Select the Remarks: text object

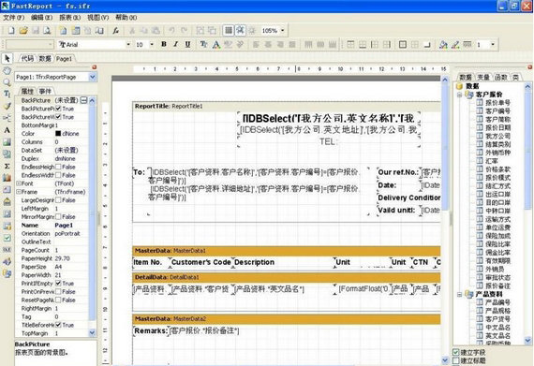click(x=150, y=330)
